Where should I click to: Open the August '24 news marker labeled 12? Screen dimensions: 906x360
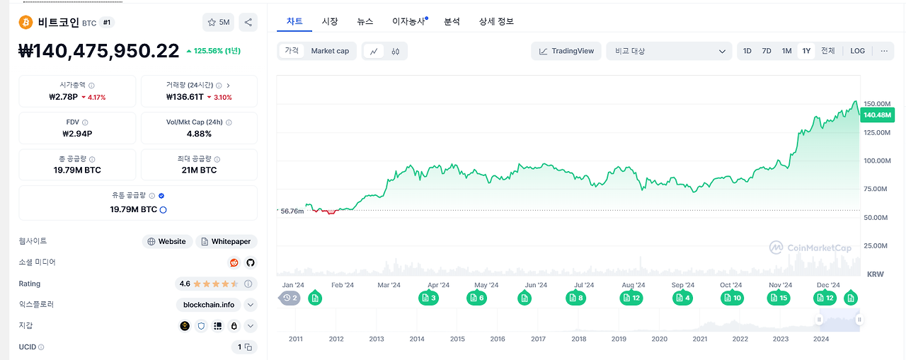click(631, 298)
